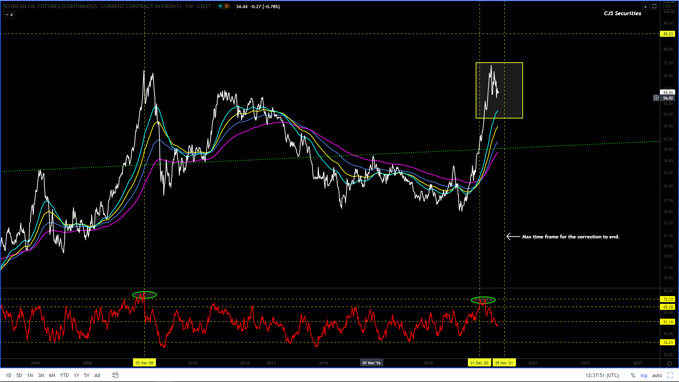Click the yellow 89.23 price label
Image resolution: width=679 pixels, height=382 pixels.
668,34
